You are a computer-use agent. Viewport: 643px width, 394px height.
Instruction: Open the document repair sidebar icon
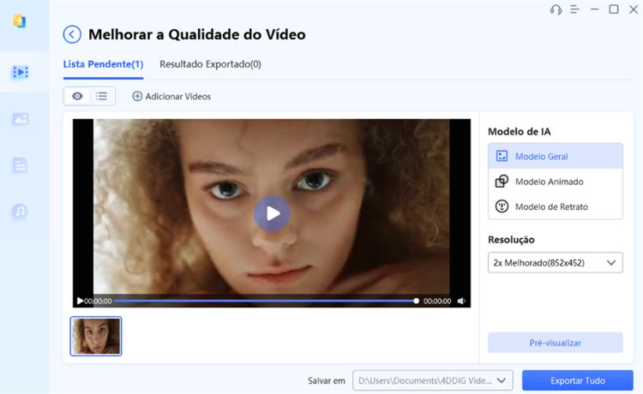20,165
